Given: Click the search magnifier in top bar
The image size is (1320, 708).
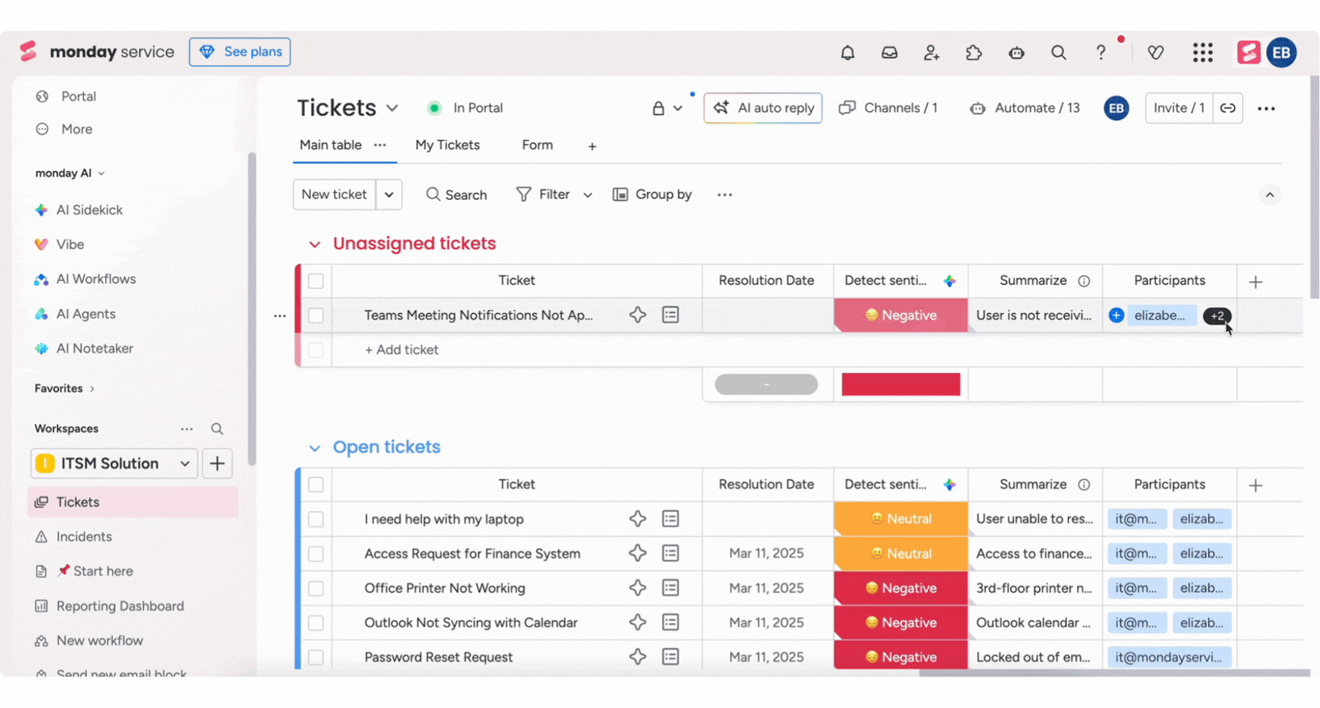Looking at the screenshot, I should 1058,53.
